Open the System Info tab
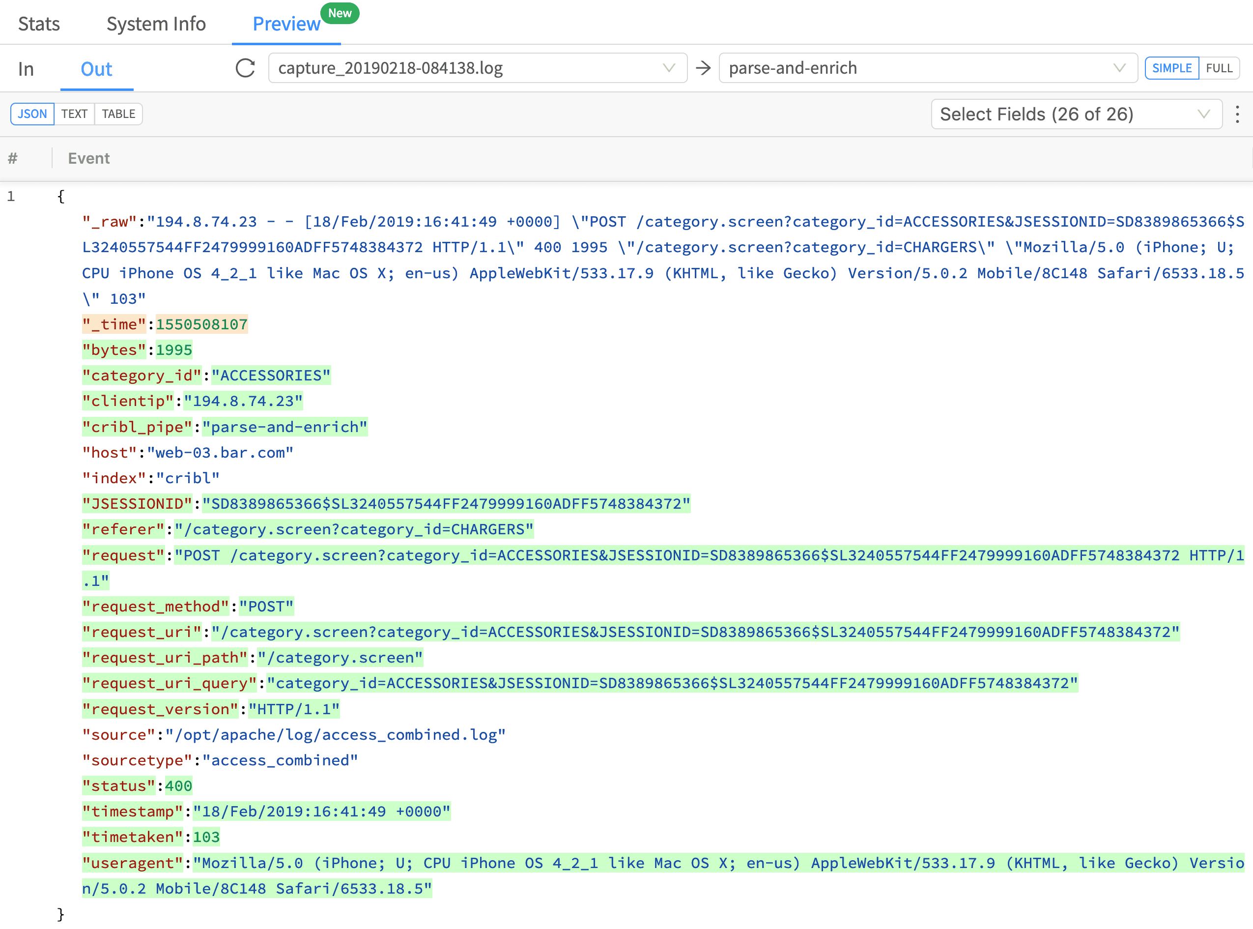 156,24
